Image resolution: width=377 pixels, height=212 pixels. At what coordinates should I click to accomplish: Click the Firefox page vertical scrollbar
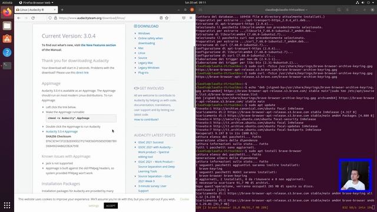point(194,77)
